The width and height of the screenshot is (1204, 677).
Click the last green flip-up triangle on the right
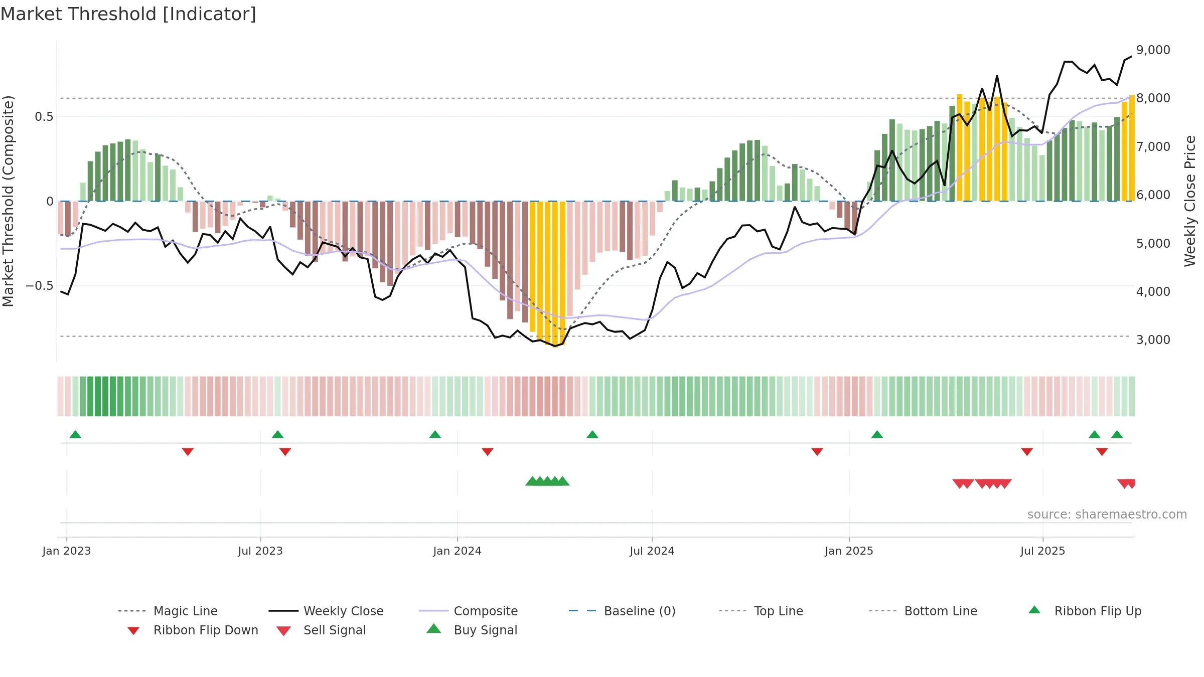click(x=1117, y=434)
